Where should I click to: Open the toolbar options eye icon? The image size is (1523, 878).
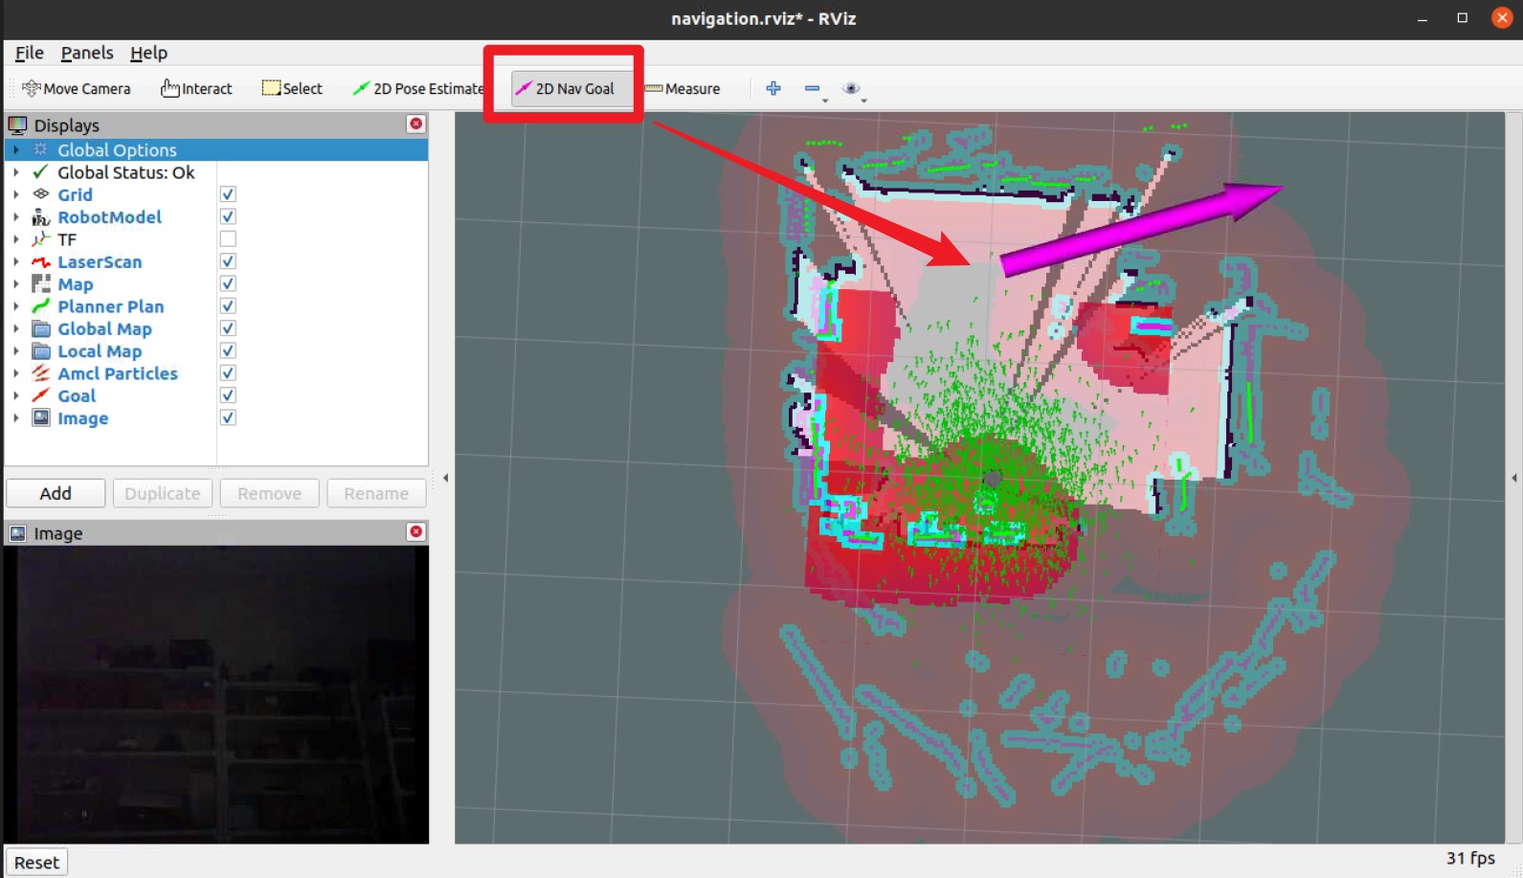pos(851,88)
